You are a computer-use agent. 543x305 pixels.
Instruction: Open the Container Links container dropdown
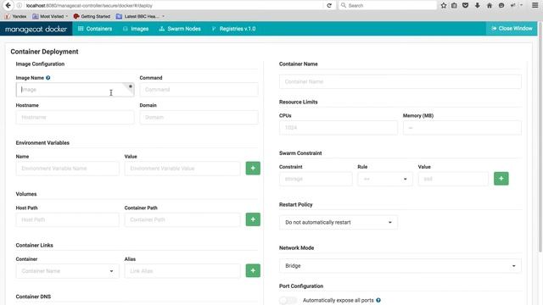click(68, 271)
